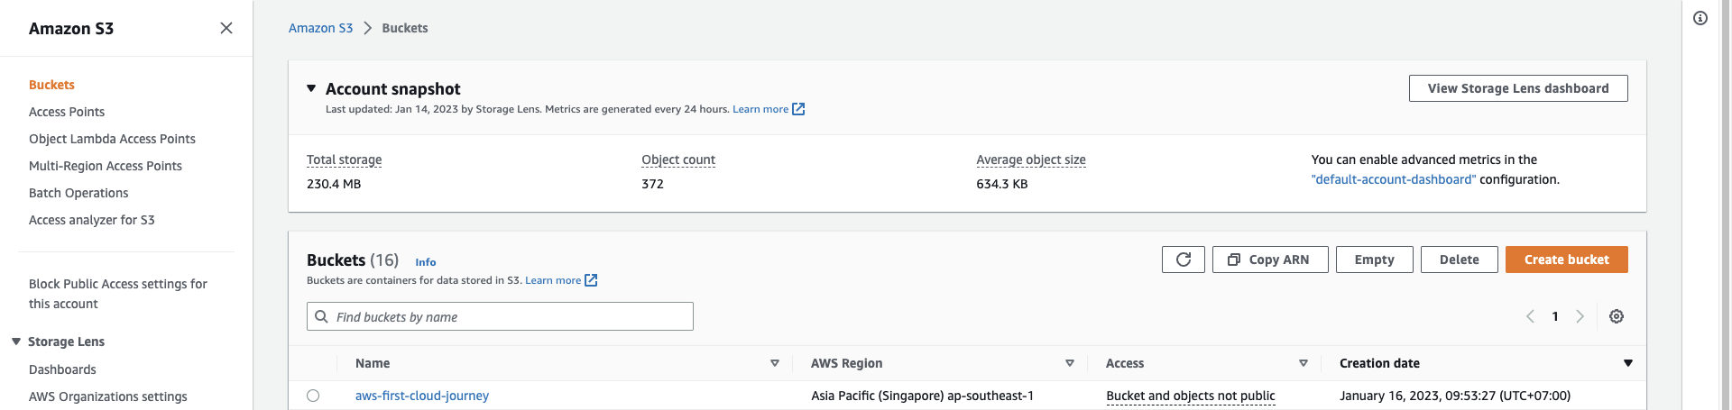Select radio button for aws-first-cloud-journey bucket
The width and height of the screenshot is (1732, 410).
[x=313, y=396]
